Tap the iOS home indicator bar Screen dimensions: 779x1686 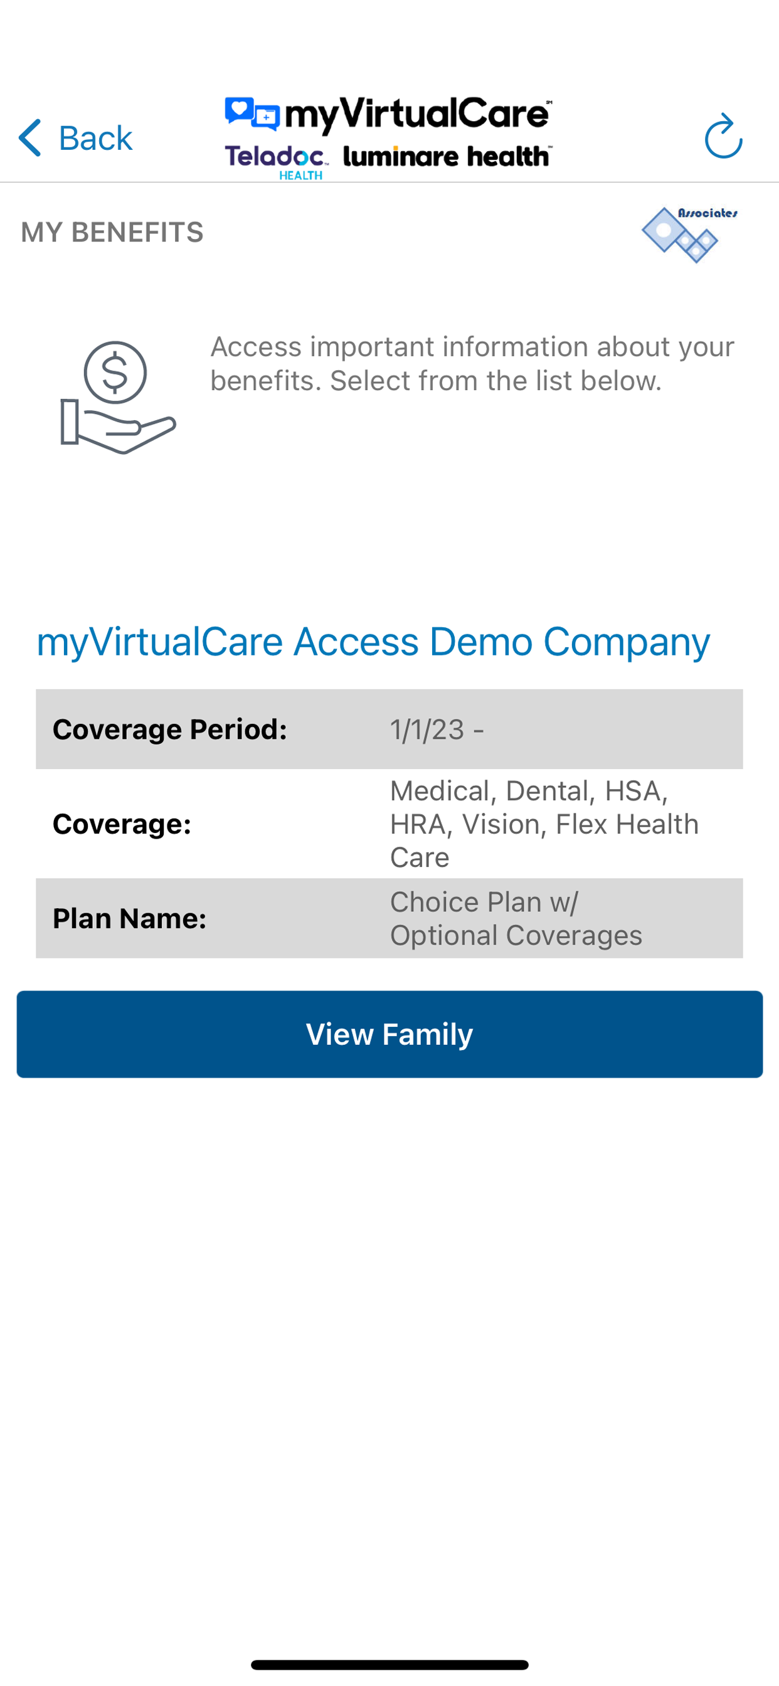coord(389,1665)
